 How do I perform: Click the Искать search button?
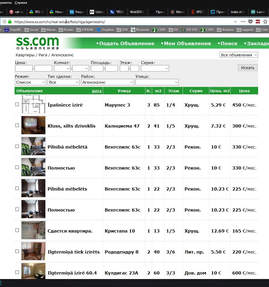(248, 68)
